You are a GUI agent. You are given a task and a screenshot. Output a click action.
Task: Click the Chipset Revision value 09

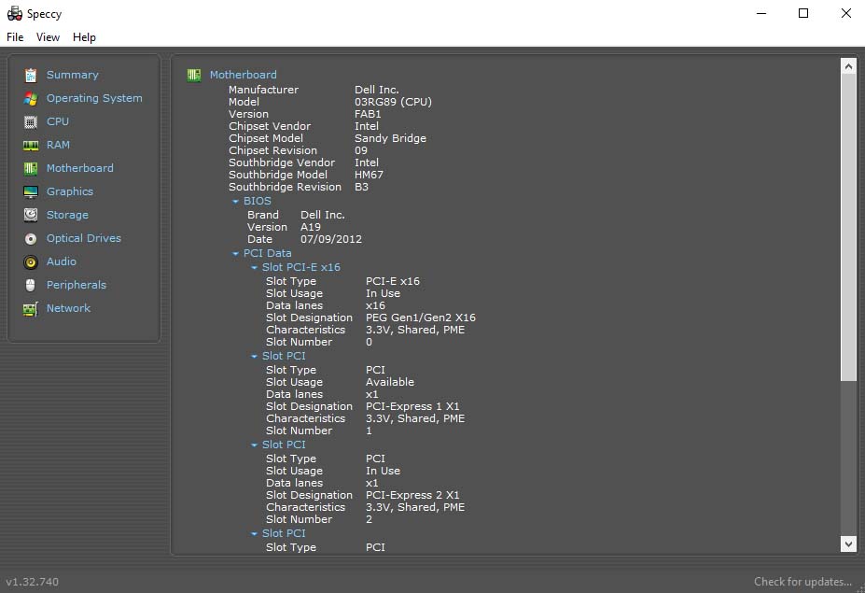pyautogui.click(x=361, y=150)
